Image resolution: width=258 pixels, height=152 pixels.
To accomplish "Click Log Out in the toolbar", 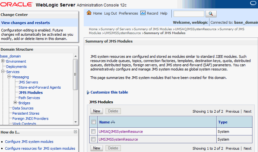I will pyautogui.click(x=110, y=13).
